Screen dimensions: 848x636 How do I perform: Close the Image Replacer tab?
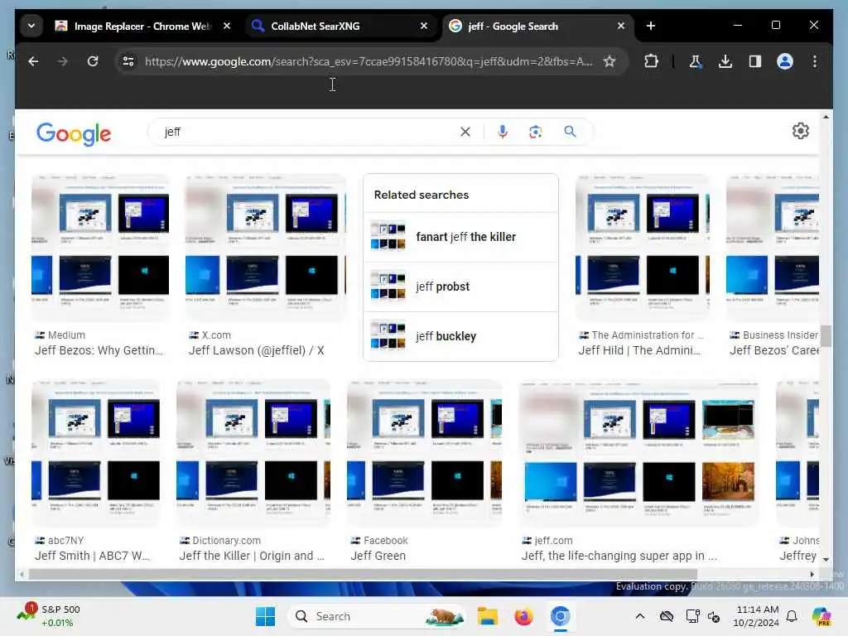[227, 26]
